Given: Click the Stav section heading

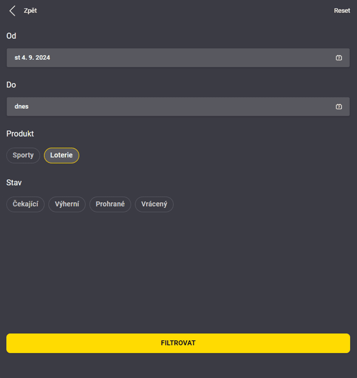Looking at the screenshot, I should pos(14,183).
